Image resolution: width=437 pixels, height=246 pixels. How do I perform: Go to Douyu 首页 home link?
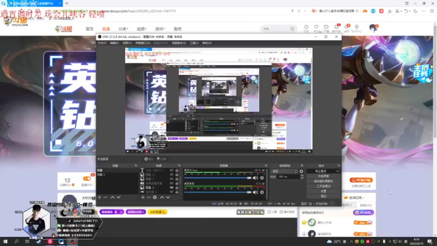click(x=90, y=29)
